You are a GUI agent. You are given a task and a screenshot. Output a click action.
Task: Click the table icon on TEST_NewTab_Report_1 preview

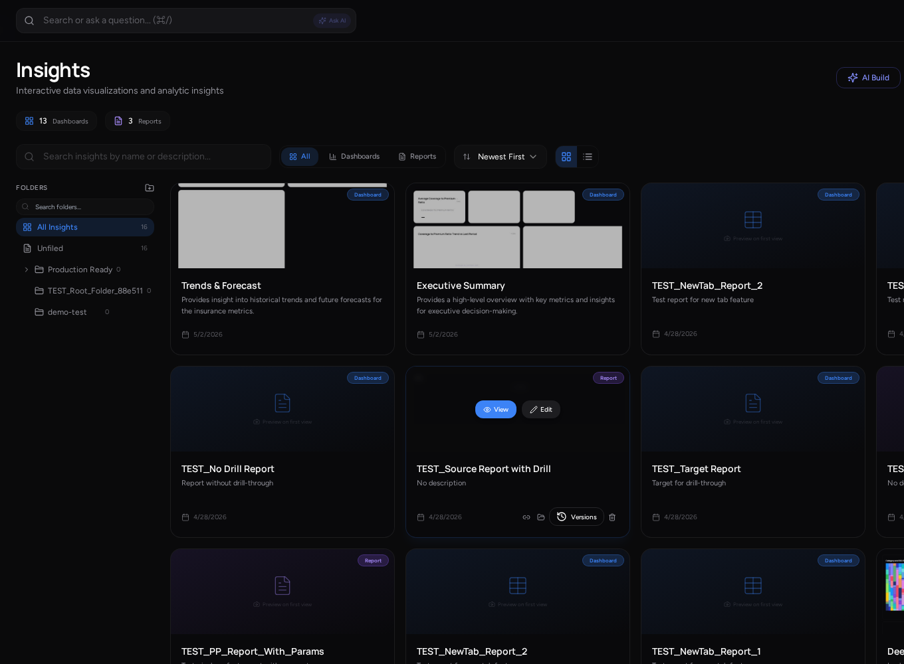click(753, 585)
